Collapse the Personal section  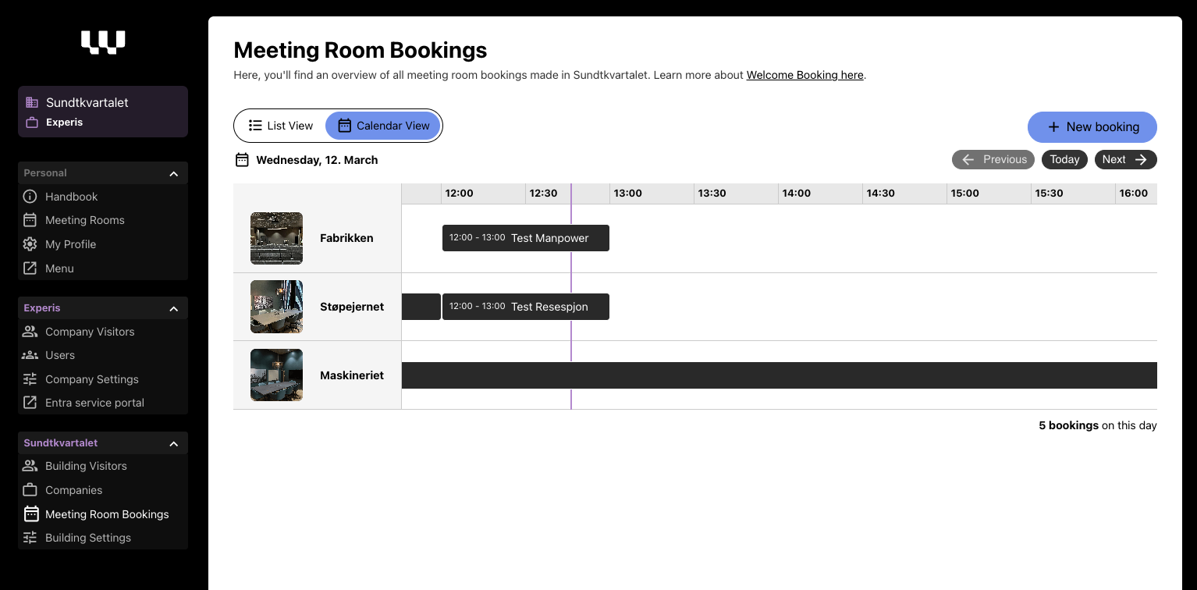coord(174,173)
